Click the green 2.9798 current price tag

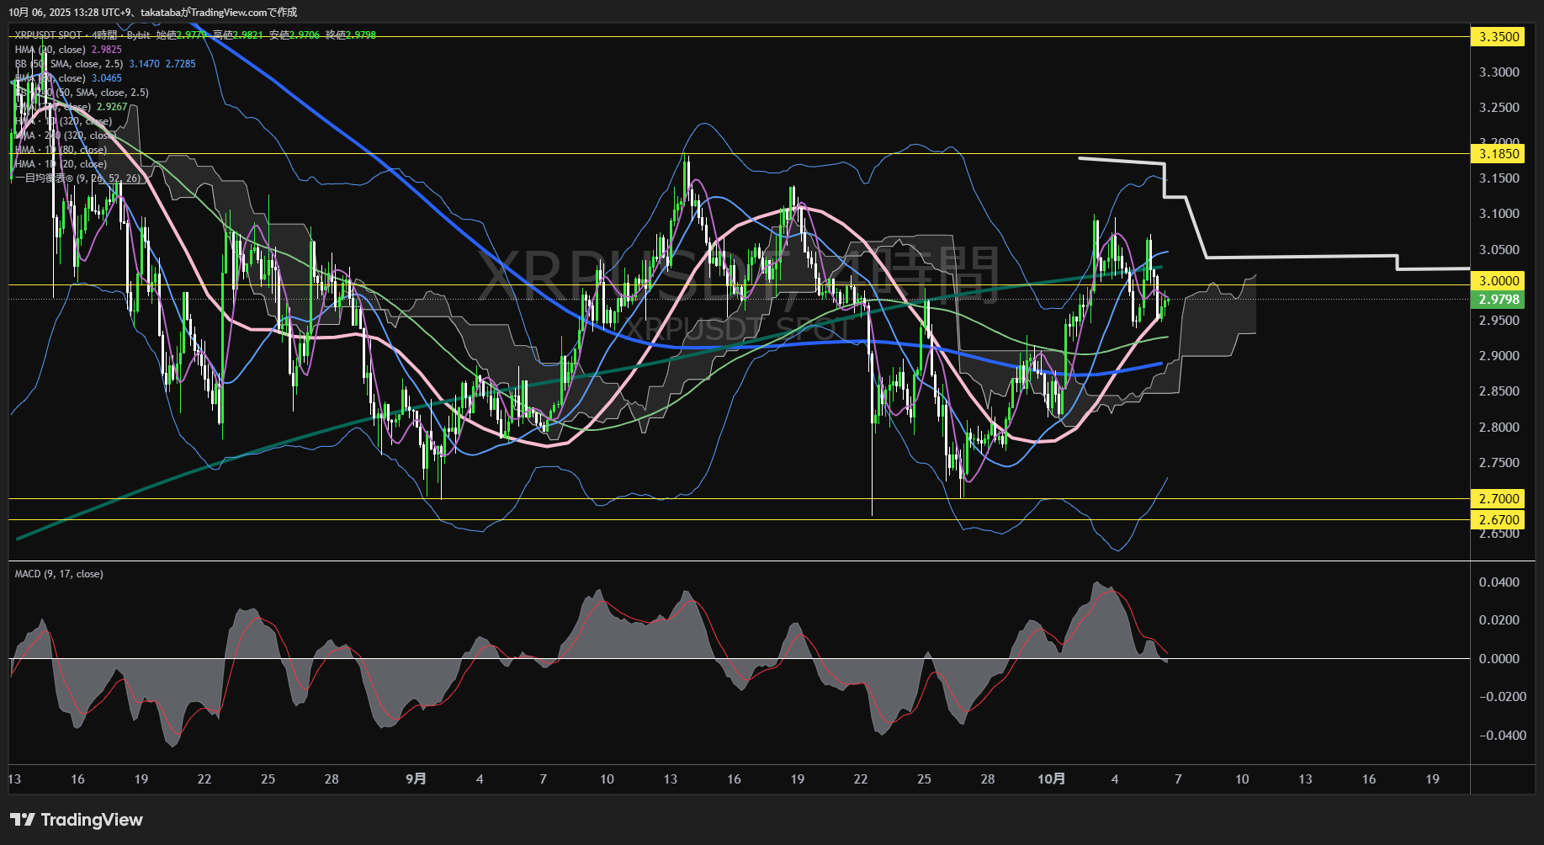coord(1499,300)
